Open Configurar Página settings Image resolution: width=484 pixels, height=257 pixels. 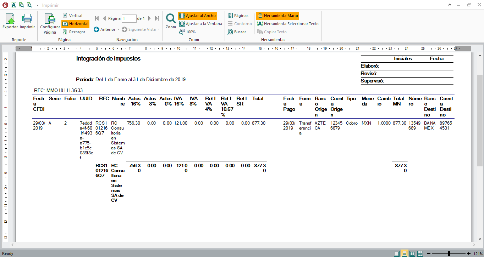pyautogui.click(x=50, y=23)
